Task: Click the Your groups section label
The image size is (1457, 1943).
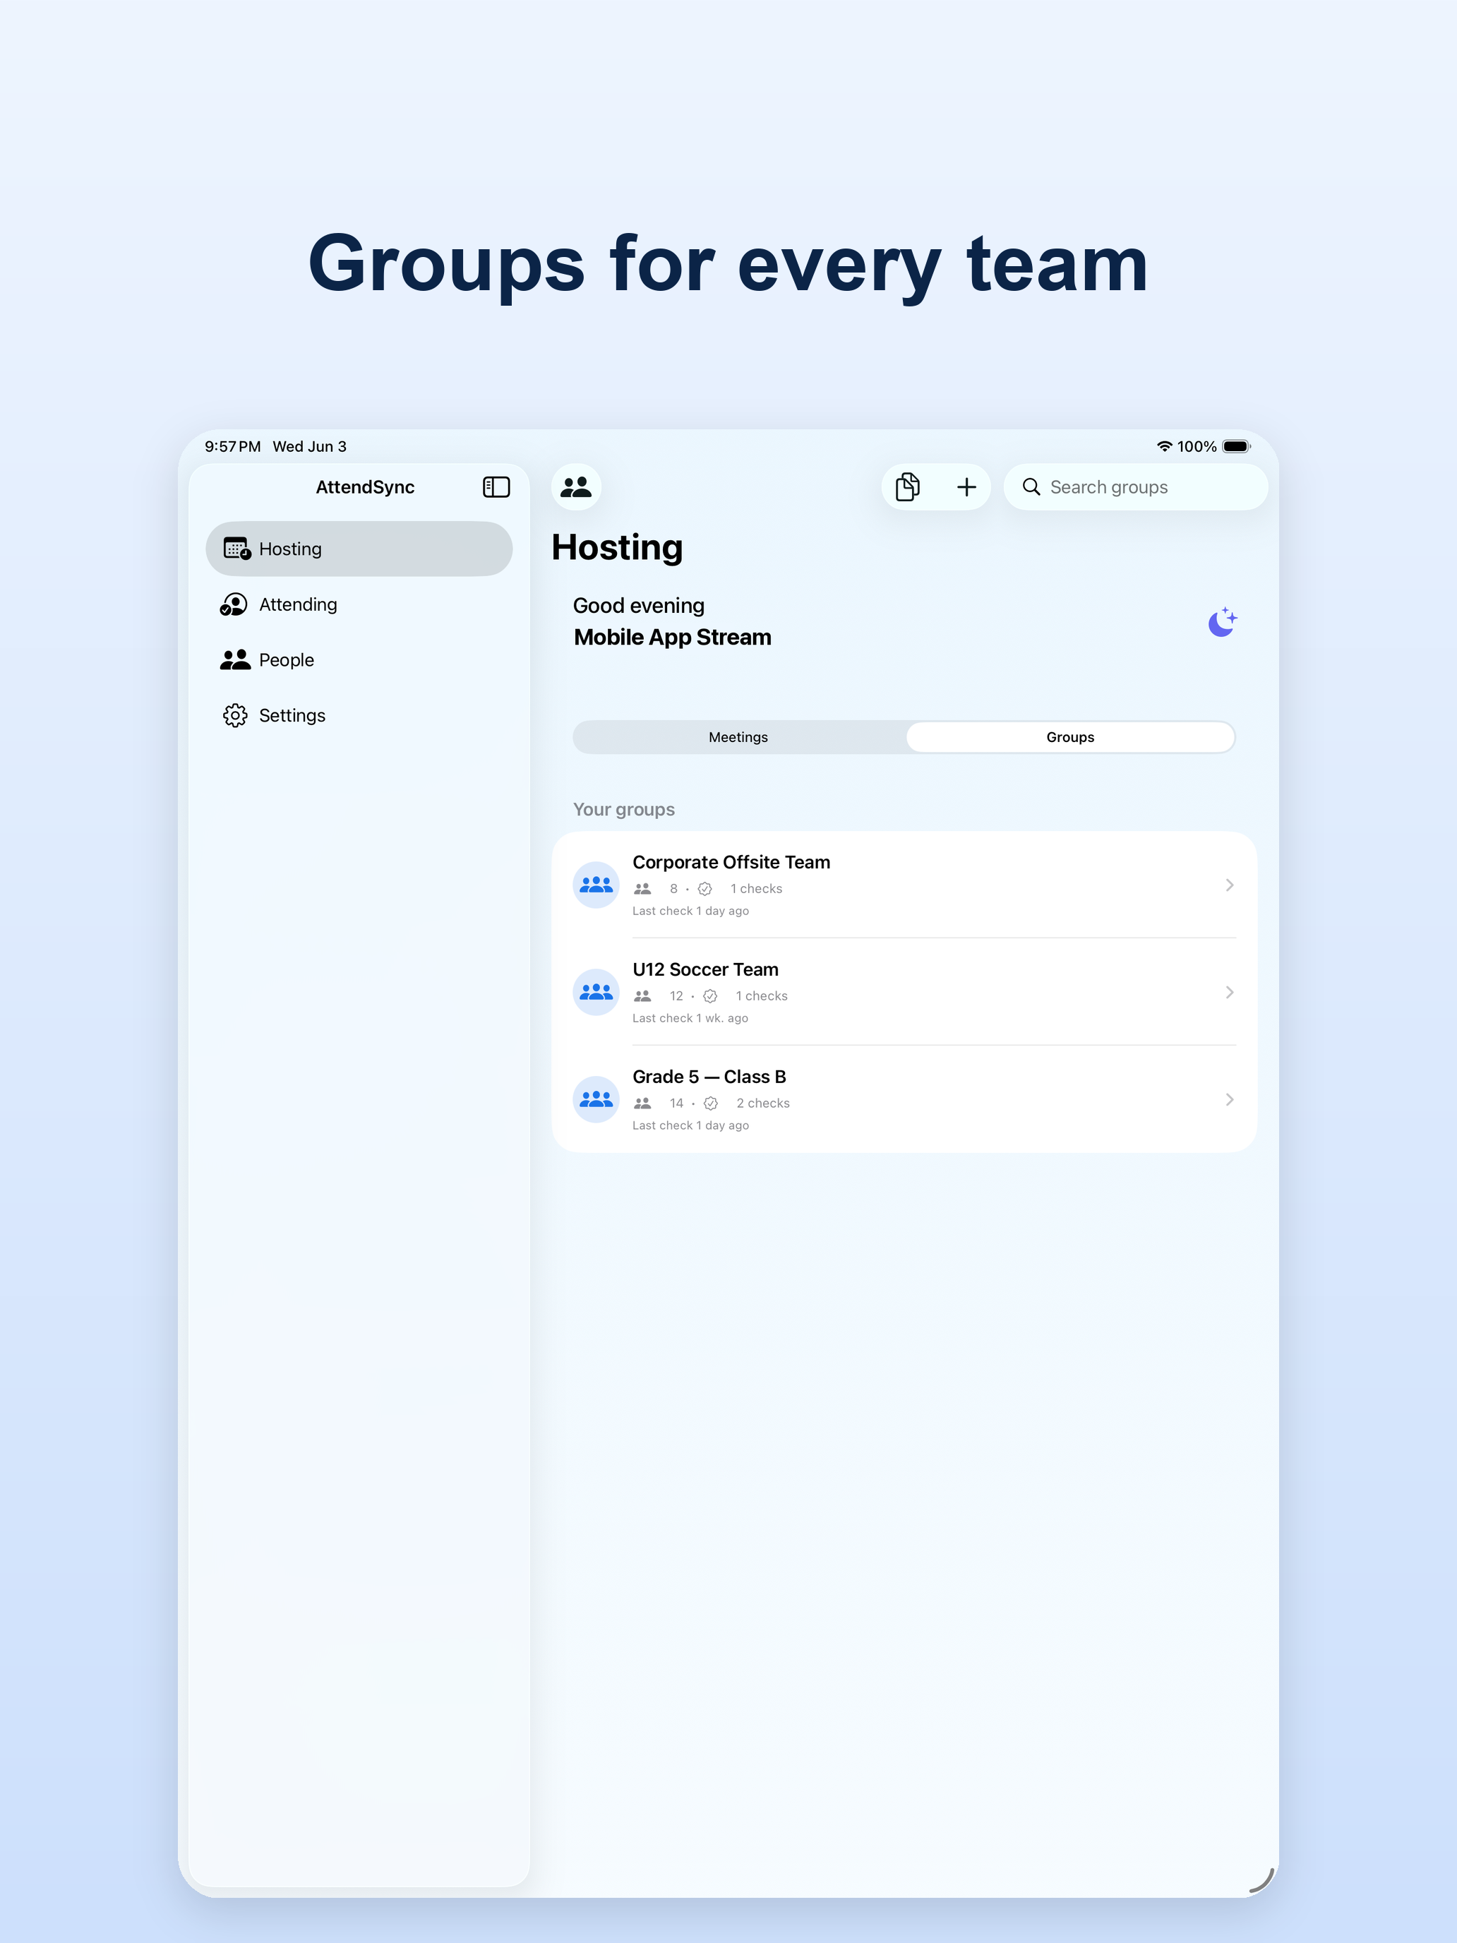Action: coord(623,809)
